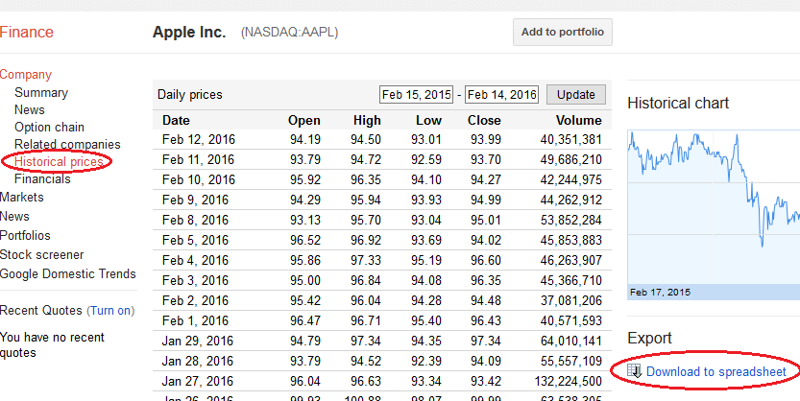Screen dimensions: 800x401
Task: Go to company Summary page
Action: (41, 93)
